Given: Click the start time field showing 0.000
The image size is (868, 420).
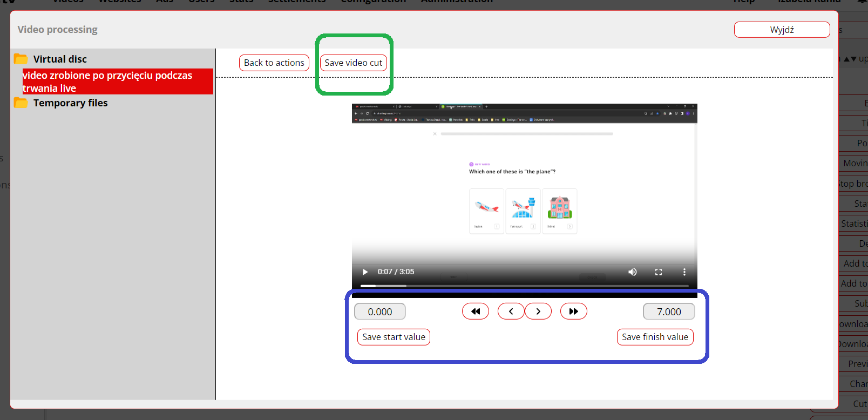Looking at the screenshot, I should 379,311.
